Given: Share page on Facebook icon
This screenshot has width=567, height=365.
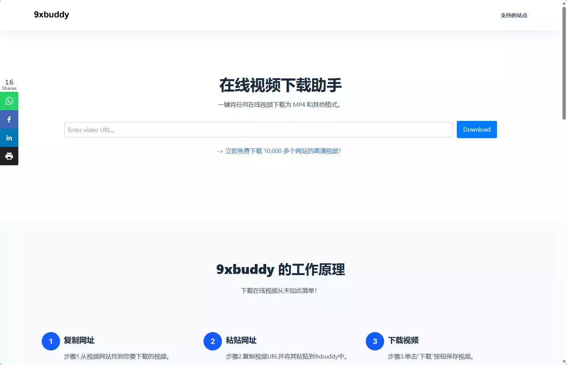Looking at the screenshot, I should [9, 119].
